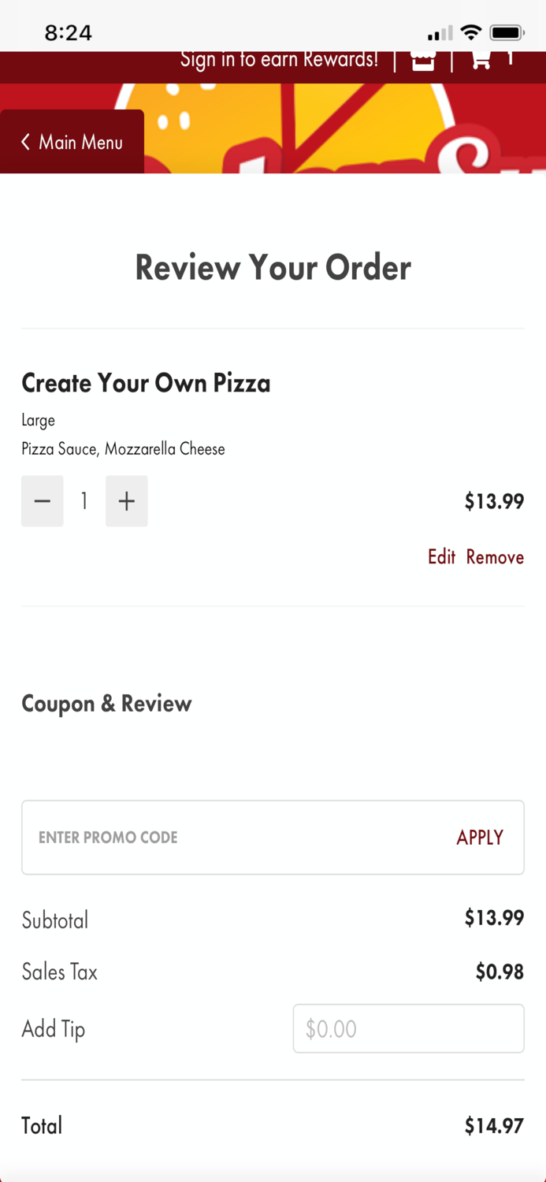
Task: Tap the cart item count badge
Action: [x=510, y=59]
